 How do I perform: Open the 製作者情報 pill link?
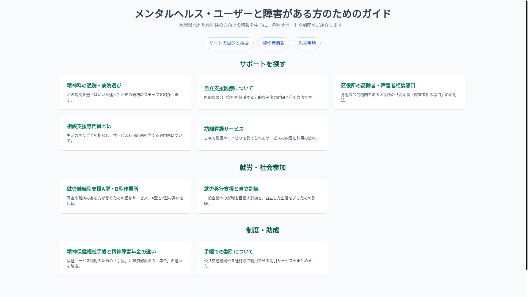pos(273,43)
